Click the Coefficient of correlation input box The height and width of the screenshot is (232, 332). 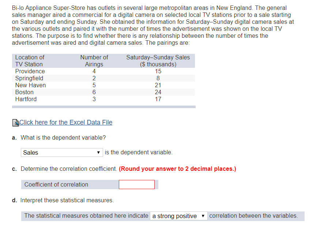136,185
